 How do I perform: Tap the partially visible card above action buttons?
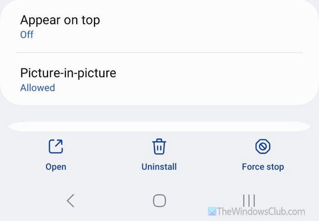[x=159, y=126]
